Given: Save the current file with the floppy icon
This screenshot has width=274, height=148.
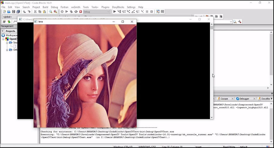Looking at the screenshot, I should (x=13, y=11).
